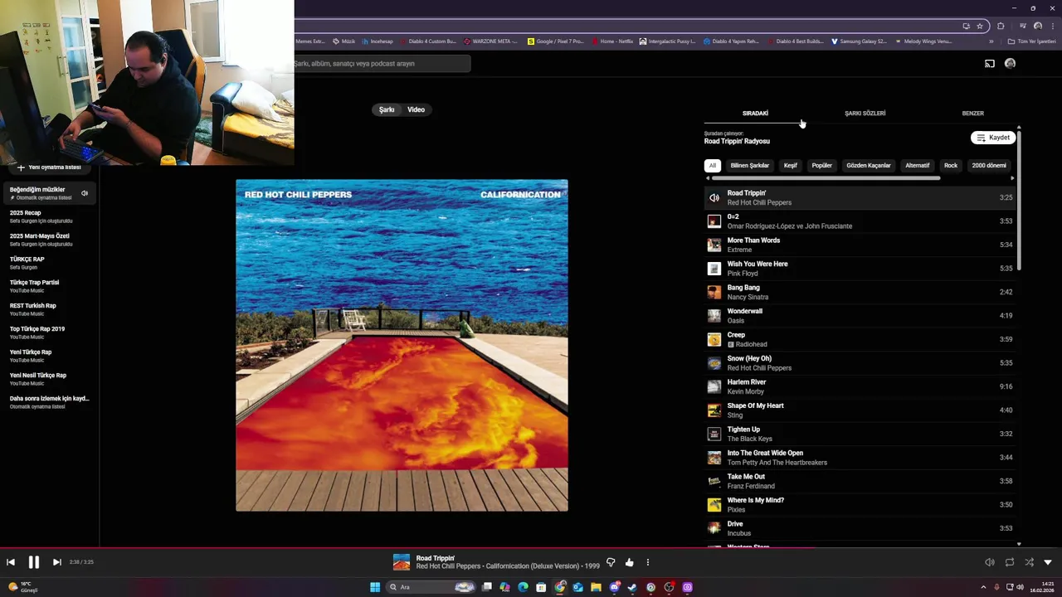1062x597 pixels.
Task: Create a new playlist with Yeni oynatma listesi
Action: pos(49,167)
